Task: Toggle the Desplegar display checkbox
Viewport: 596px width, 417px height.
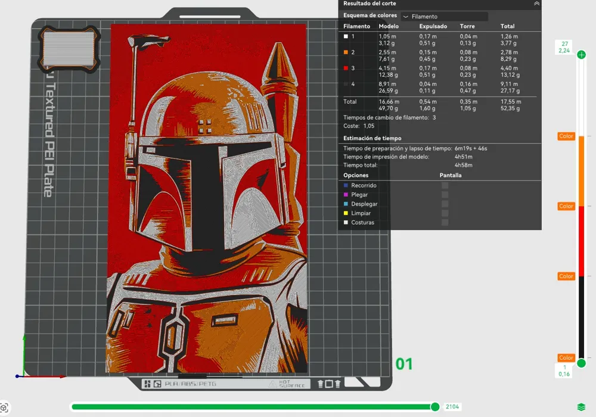Action: [445, 204]
